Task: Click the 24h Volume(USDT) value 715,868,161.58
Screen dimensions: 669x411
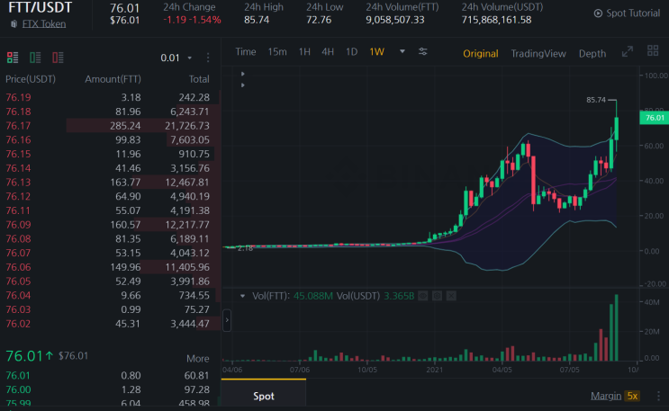Action: (497, 20)
